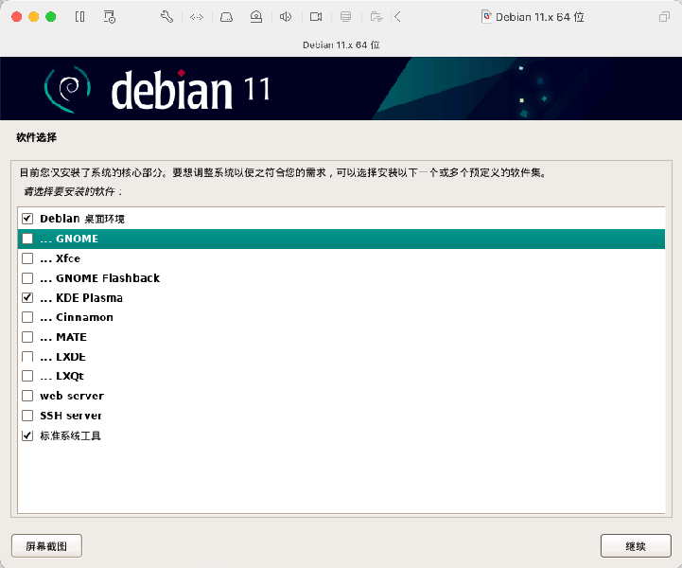Click the Debian swirl logo
The height and width of the screenshot is (568, 682).
pyautogui.click(x=67, y=89)
